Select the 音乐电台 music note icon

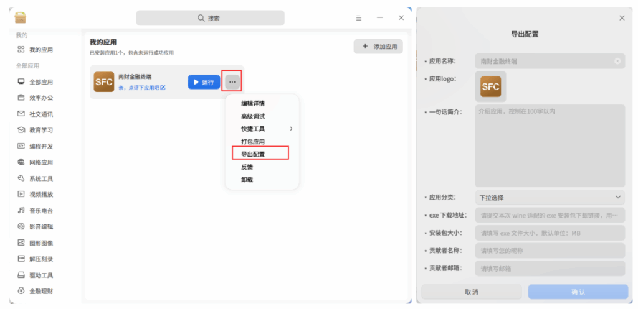21,211
